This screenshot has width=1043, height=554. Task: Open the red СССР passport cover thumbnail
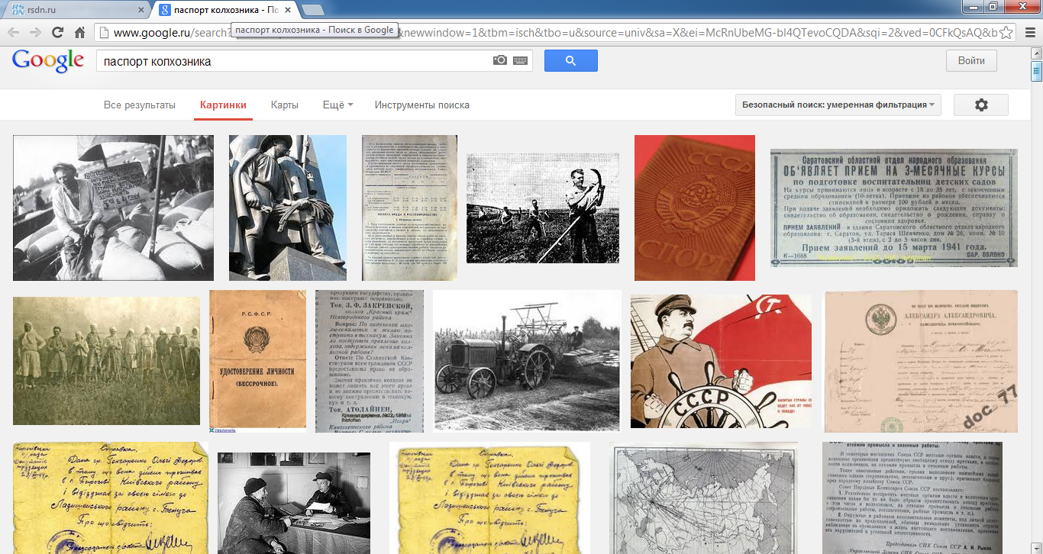coord(694,208)
